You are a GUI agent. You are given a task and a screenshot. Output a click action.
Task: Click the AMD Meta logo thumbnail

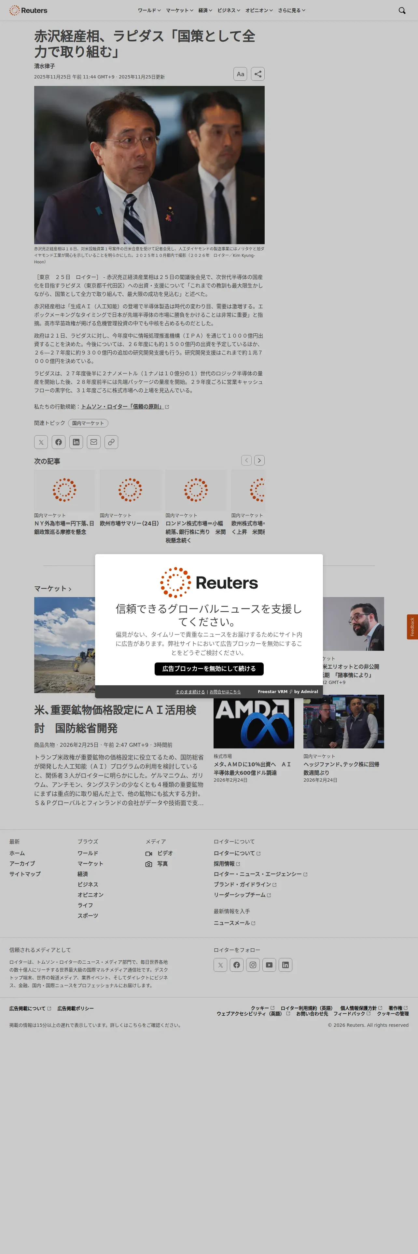point(254,721)
